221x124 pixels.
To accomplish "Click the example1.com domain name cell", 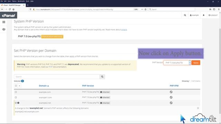I will [x=45, y=97].
